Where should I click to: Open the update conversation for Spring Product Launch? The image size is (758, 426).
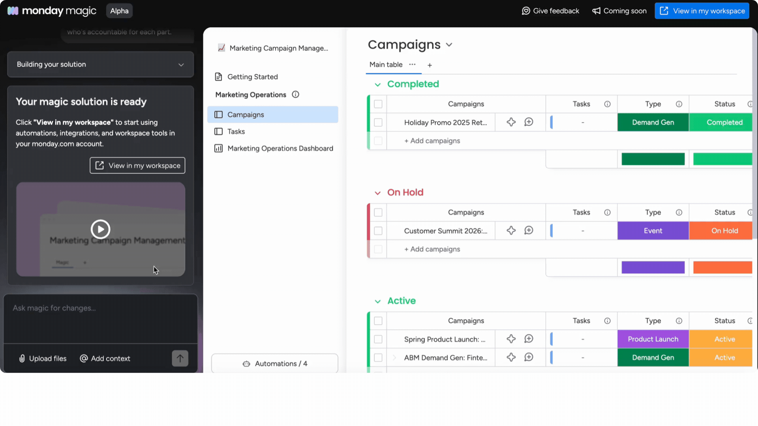click(529, 339)
